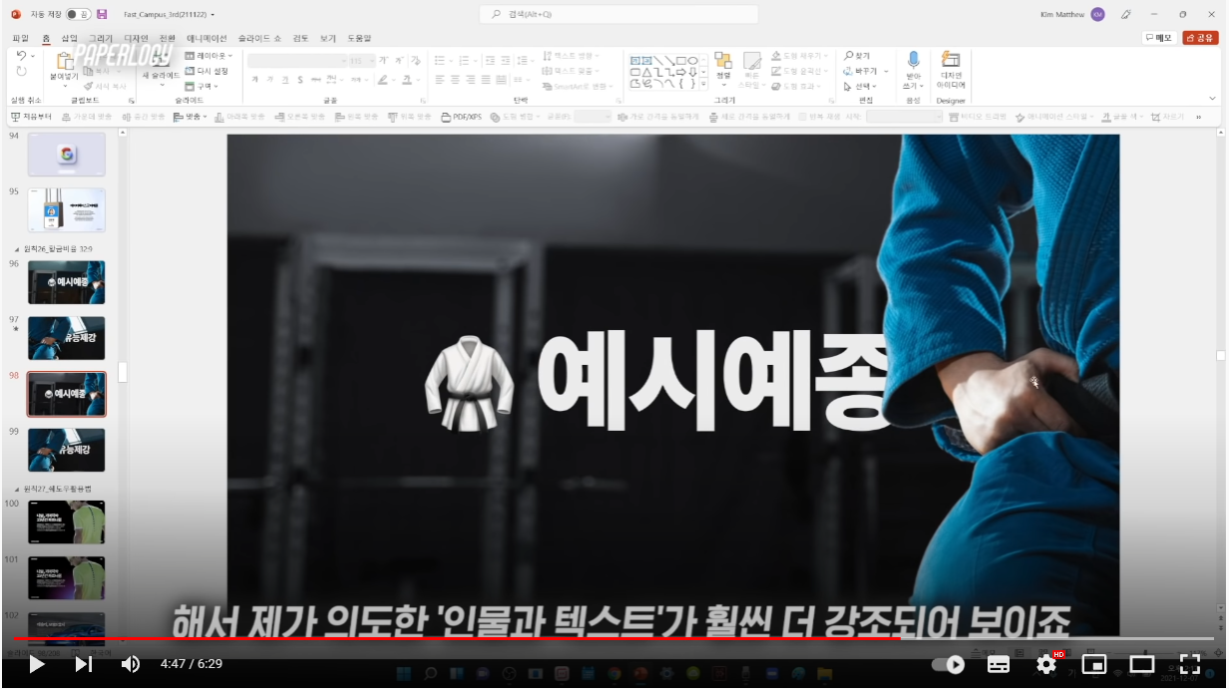
Task: Click the shadowed S text effect button
Action: pos(300,80)
